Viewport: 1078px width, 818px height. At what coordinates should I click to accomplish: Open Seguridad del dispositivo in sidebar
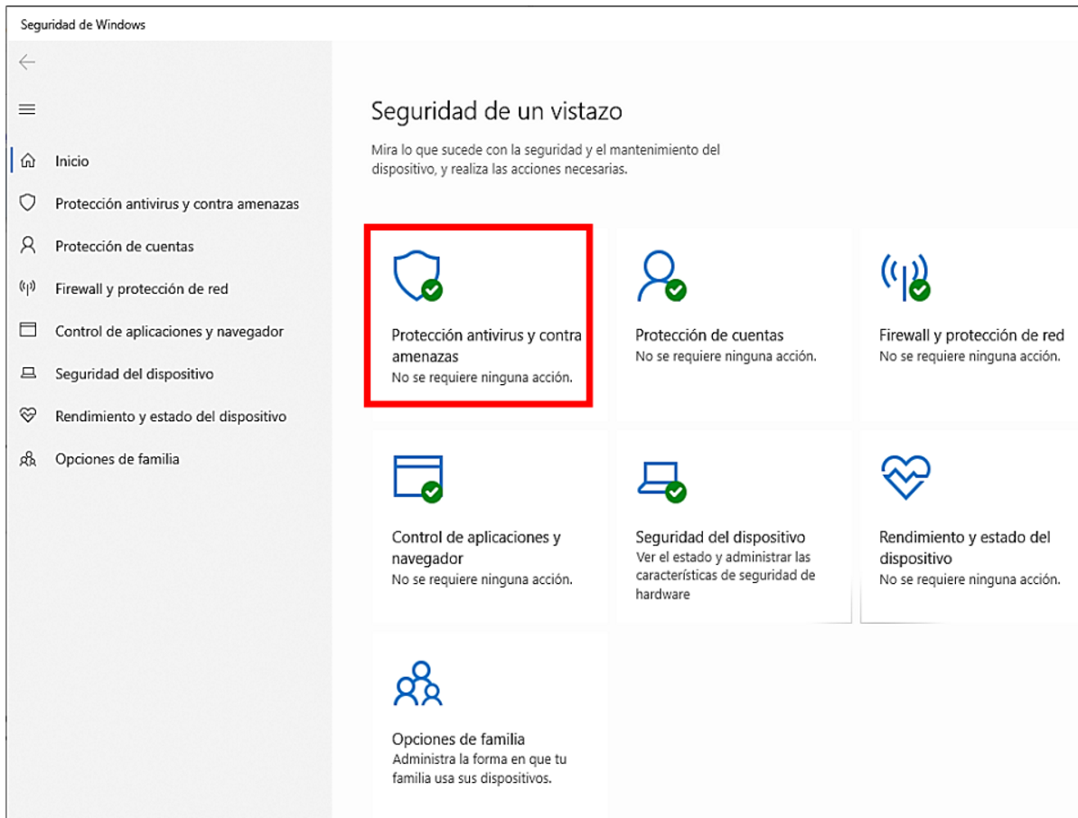[x=135, y=373]
